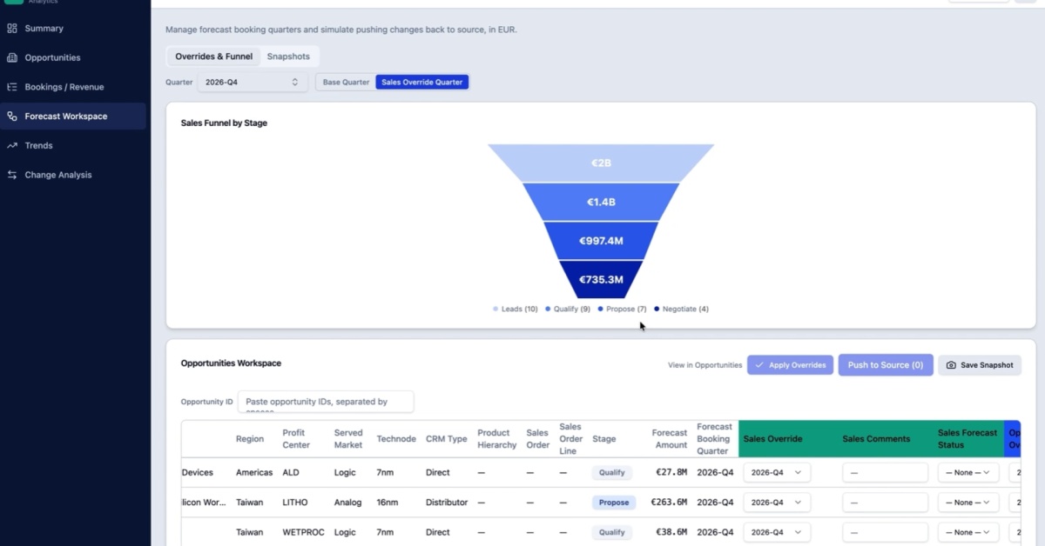Click the Trends sidebar icon
Screen dimensions: 1045x546
click(x=12, y=145)
